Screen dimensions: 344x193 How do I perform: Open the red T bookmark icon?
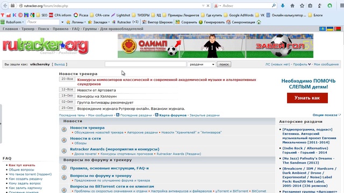click(3, 15)
